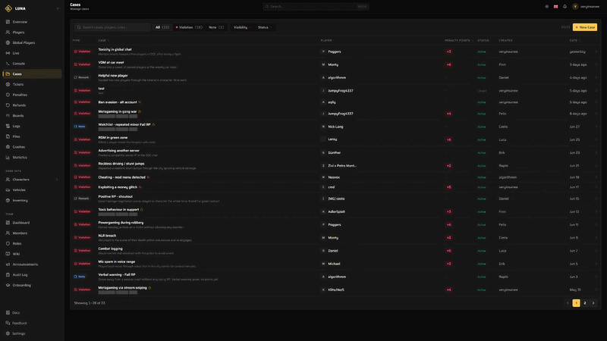Open the Roles shield icon

(8, 243)
